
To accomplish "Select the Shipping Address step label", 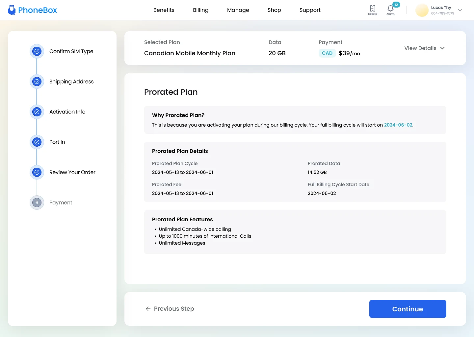I will 71,82.
